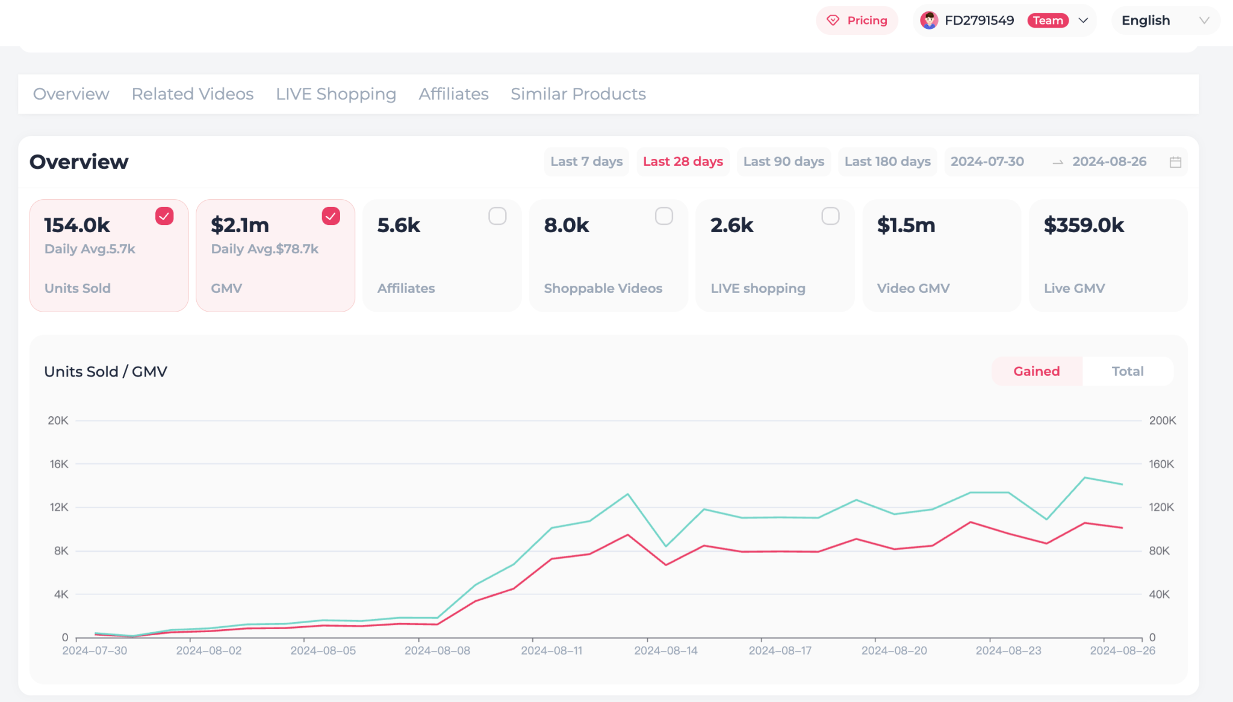Click the teal GMV line peak
Viewport: 1233px width, 702px height.
click(x=1084, y=478)
